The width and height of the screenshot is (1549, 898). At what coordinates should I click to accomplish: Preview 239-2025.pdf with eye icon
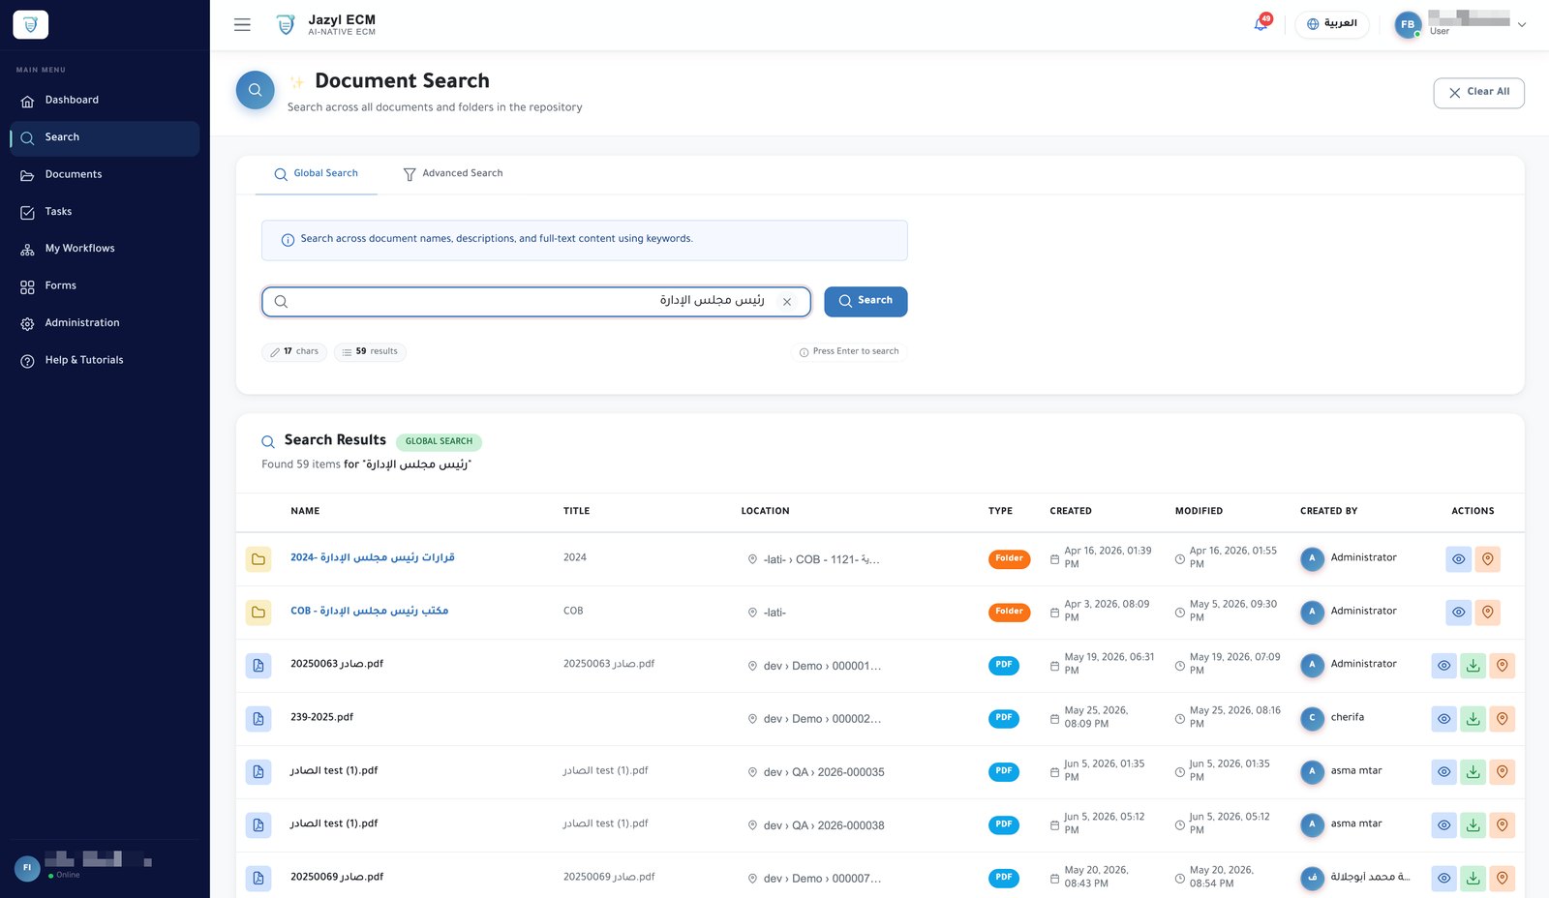pyautogui.click(x=1443, y=719)
